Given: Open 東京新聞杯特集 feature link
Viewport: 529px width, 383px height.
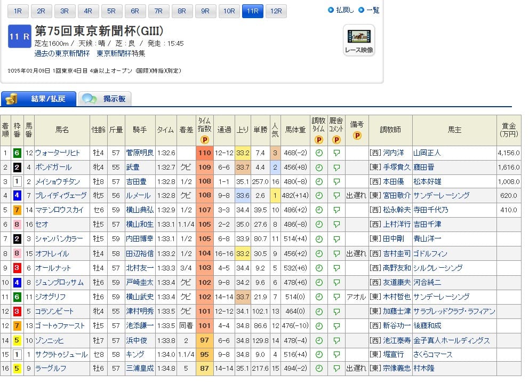Looking at the screenshot, I should click(121, 54).
